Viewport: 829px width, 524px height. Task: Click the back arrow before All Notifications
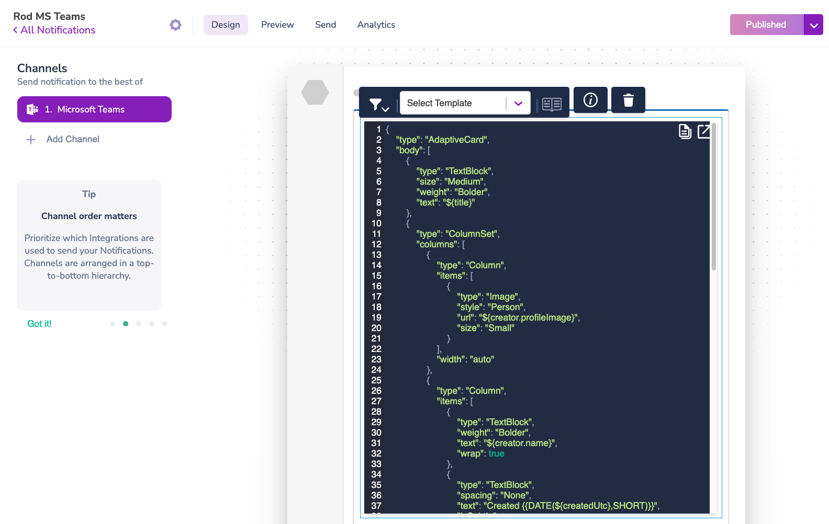click(16, 30)
